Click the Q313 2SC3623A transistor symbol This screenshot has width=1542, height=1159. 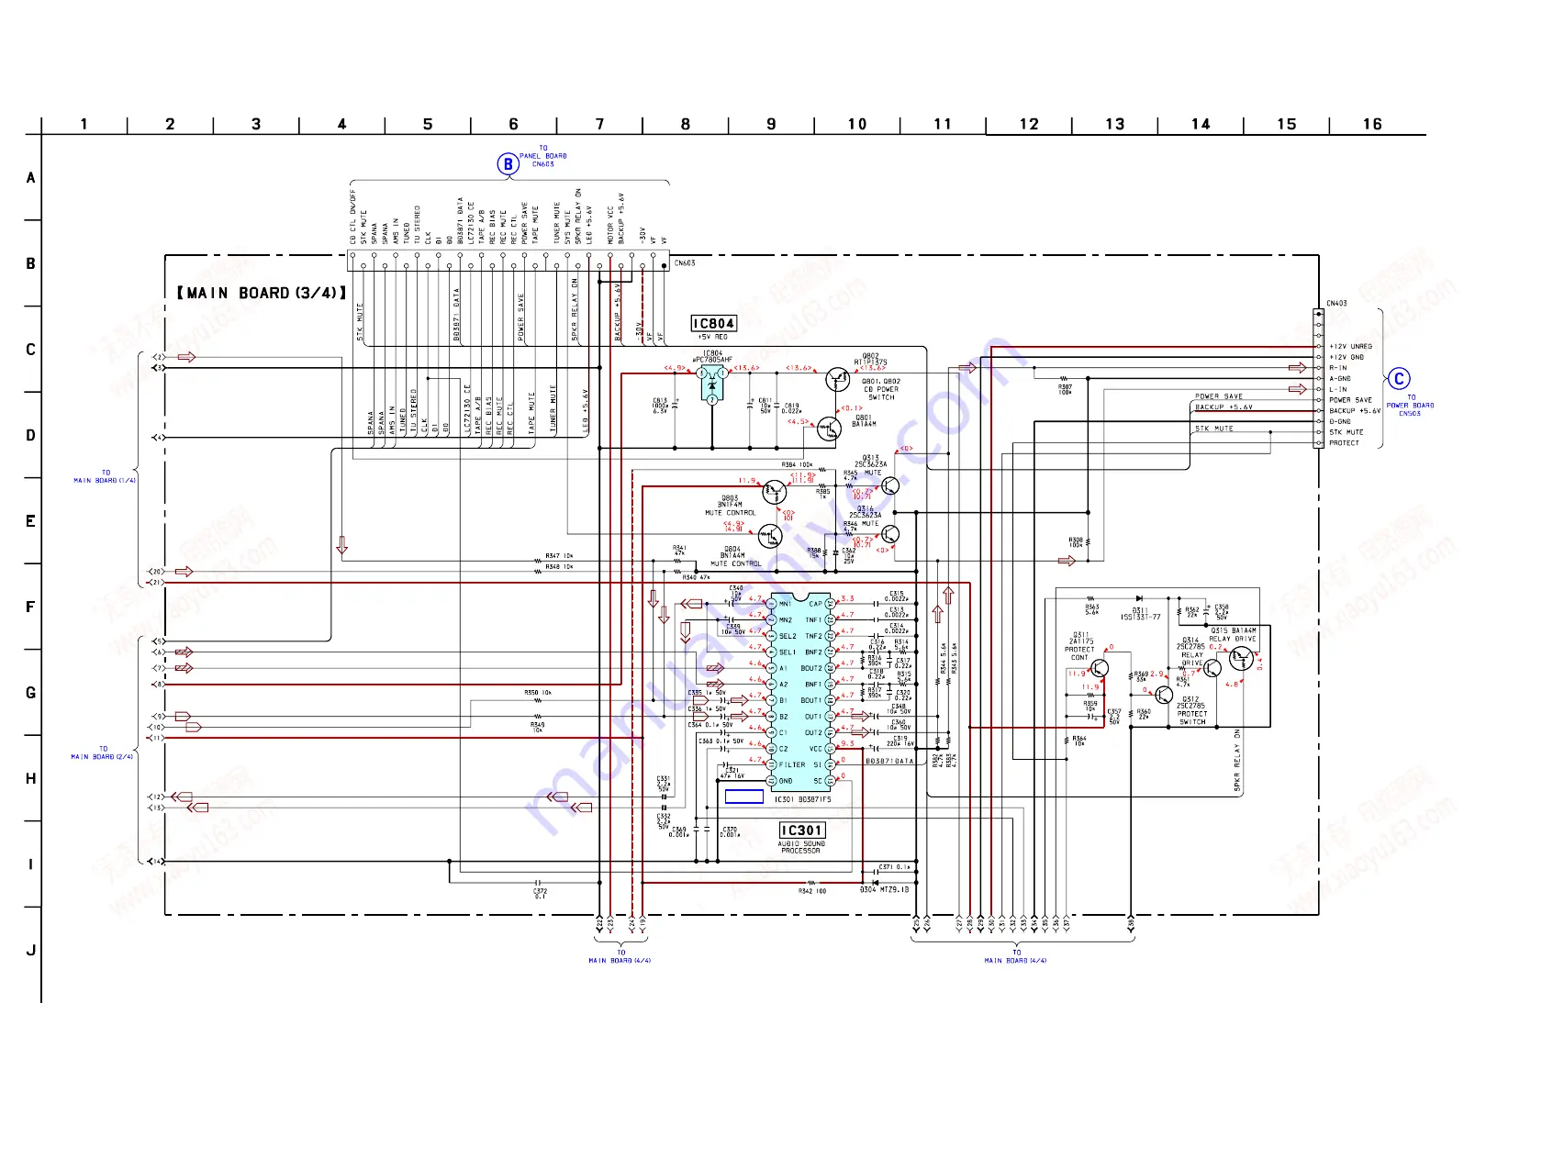[888, 485]
